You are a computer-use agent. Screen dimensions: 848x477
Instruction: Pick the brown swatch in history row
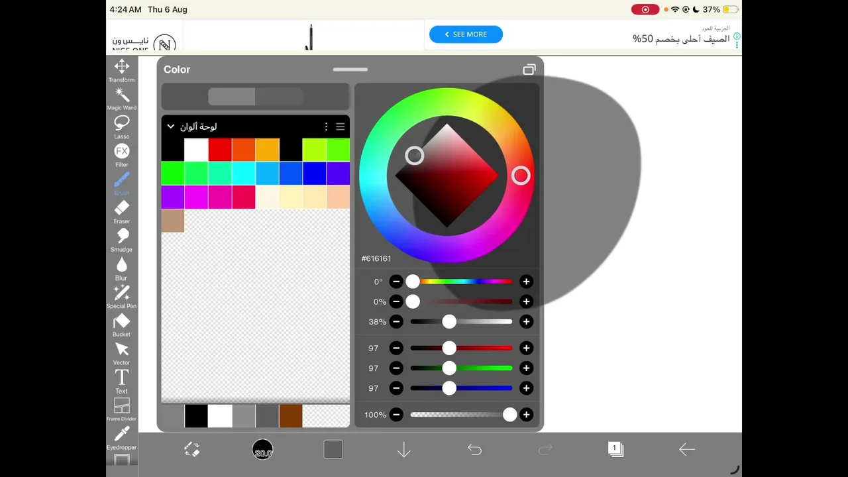pyautogui.click(x=291, y=416)
